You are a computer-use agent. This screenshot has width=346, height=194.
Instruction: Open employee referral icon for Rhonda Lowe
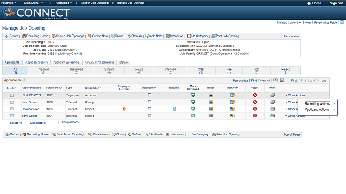124,109
